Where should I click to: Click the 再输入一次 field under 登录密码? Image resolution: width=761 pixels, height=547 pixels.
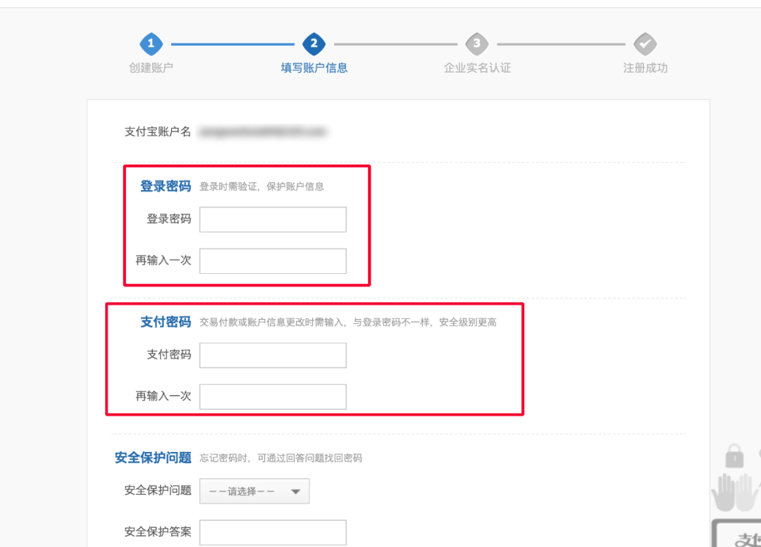(x=273, y=260)
